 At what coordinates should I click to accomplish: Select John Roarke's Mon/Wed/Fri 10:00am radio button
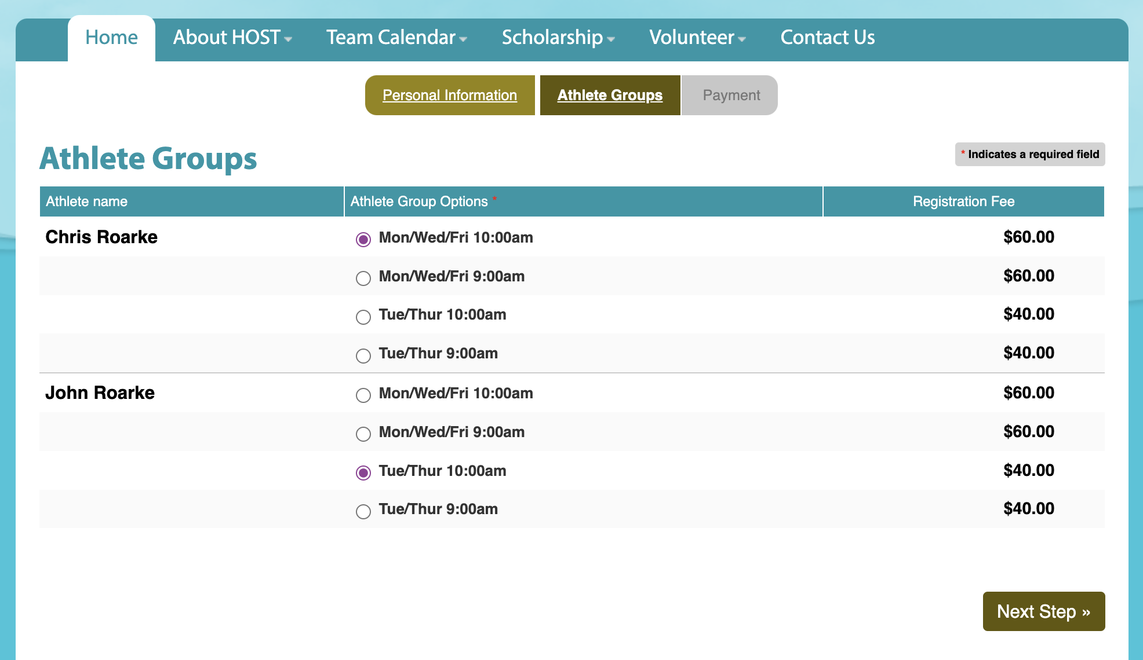pos(363,395)
